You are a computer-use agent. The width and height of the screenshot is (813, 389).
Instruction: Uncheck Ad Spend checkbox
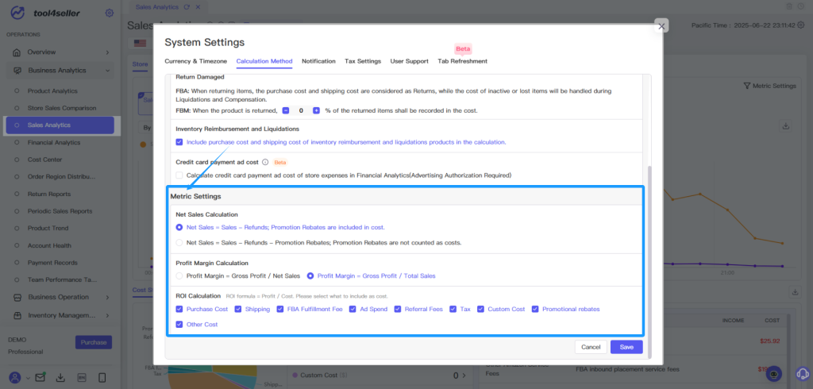[x=353, y=309]
